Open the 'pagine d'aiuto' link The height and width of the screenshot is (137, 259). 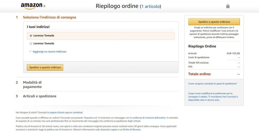[57, 113]
